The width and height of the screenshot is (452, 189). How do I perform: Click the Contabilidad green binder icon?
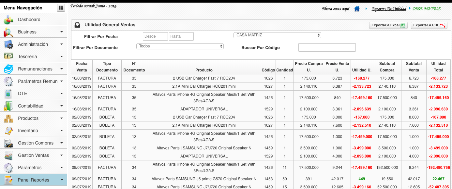pos(8,106)
